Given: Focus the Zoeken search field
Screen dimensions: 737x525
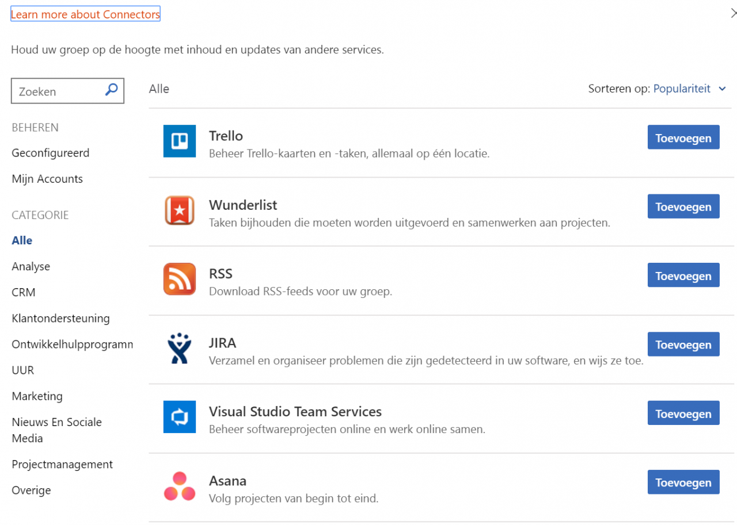Looking at the screenshot, I should click(67, 91).
